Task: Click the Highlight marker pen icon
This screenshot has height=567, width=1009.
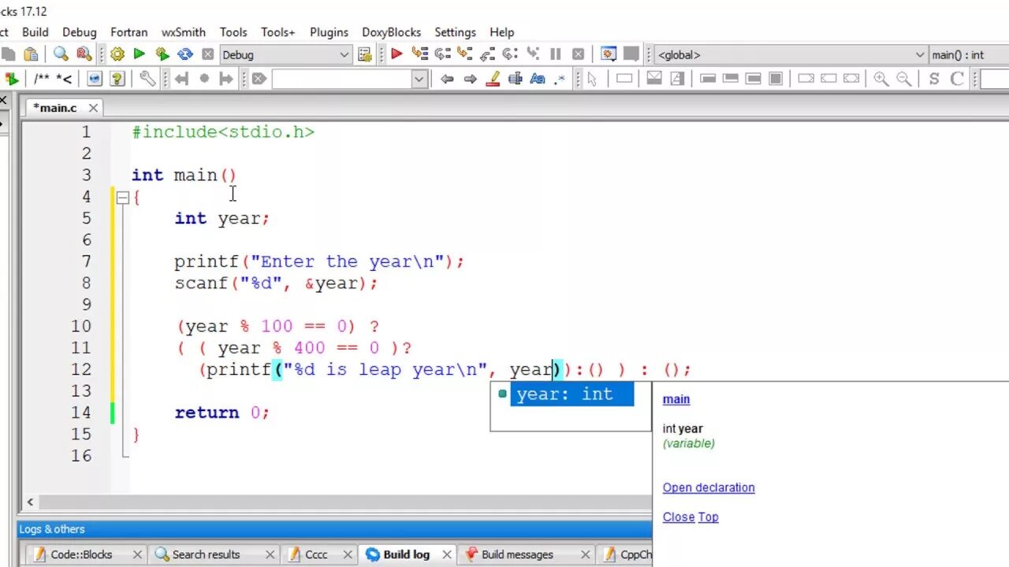Action: 493,78
